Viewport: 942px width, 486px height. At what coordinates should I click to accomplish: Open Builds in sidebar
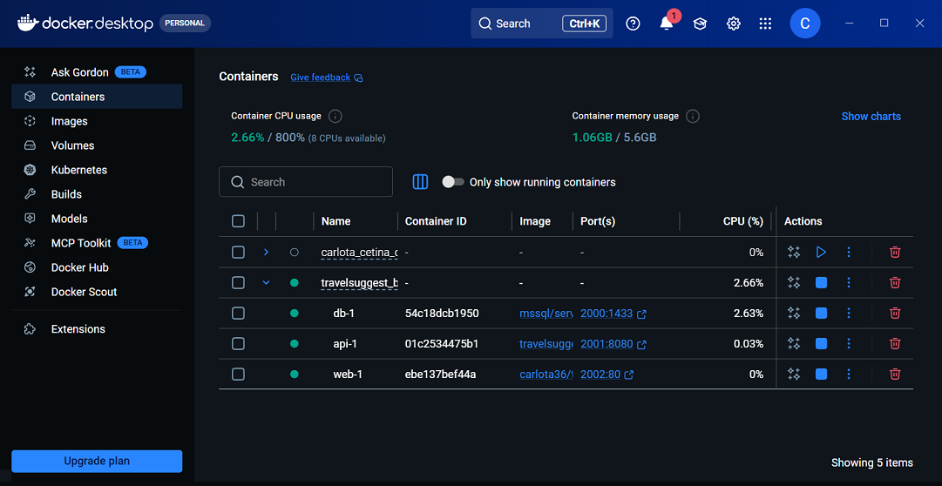pos(97,194)
